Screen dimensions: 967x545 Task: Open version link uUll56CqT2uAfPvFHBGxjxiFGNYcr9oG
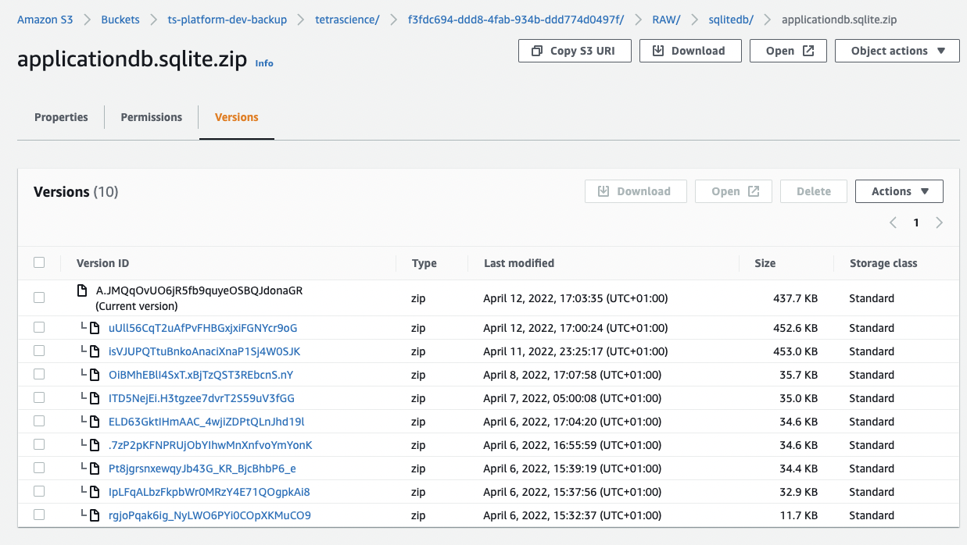click(202, 328)
